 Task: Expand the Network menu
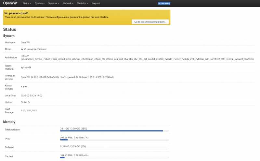(68, 3)
